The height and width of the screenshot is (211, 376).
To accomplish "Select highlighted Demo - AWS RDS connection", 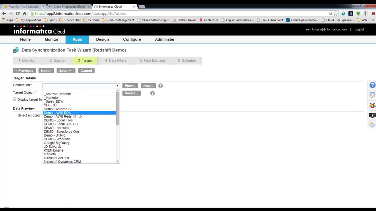I will [79, 113].
